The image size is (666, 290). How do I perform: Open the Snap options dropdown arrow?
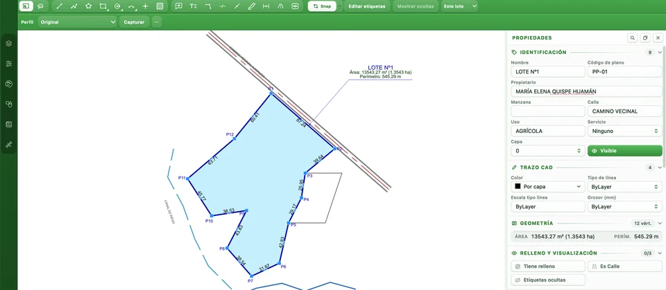(340, 6)
